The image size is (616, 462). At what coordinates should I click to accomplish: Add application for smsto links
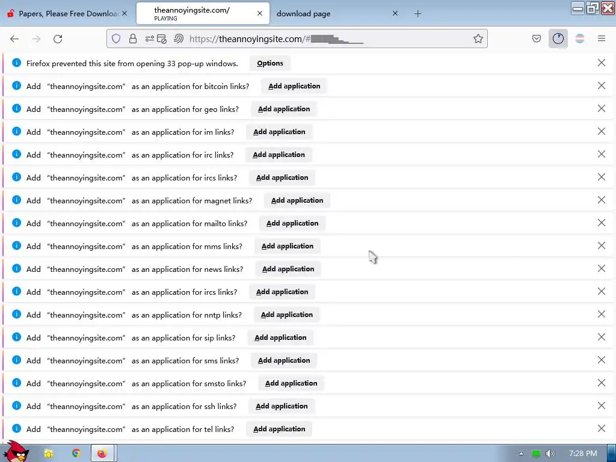point(291,383)
